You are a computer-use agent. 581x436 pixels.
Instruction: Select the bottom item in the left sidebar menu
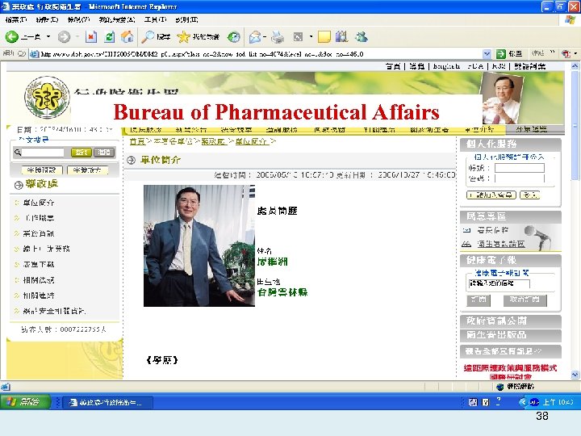[x=54, y=311]
